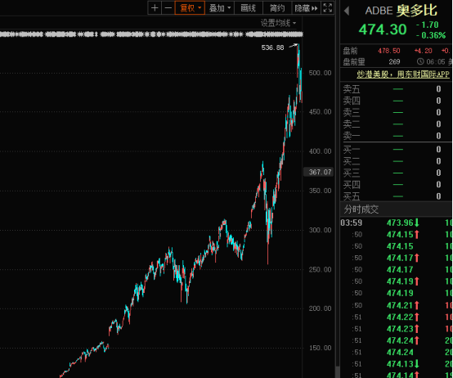Click the left arrow beside ADBE title
The width and height of the screenshot is (453, 378).
[x=347, y=11]
